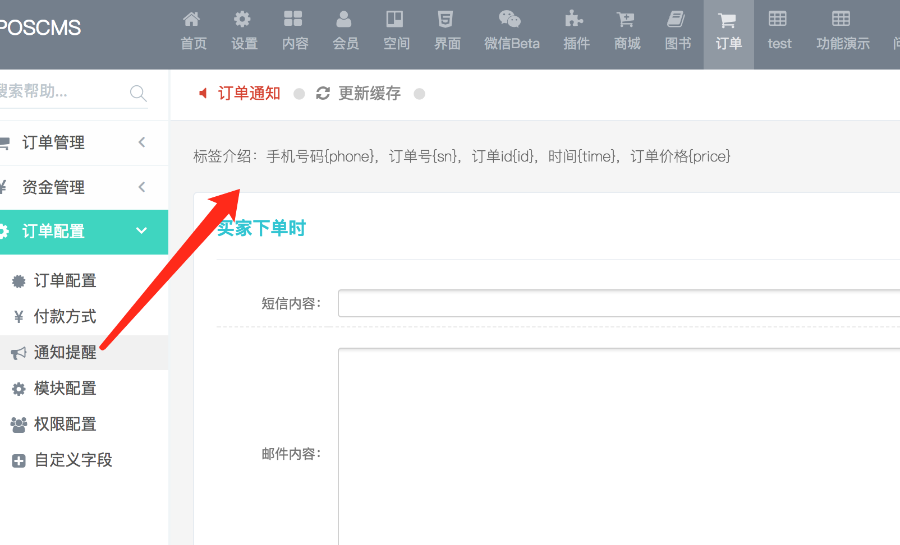The width and height of the screenshot is (900, 545).
Task: Click the 微信Beta label in top navigation
Action: coord(512,44)
